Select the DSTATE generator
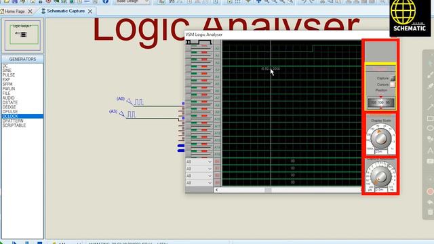The image size is (434, 244). (10, 102)
